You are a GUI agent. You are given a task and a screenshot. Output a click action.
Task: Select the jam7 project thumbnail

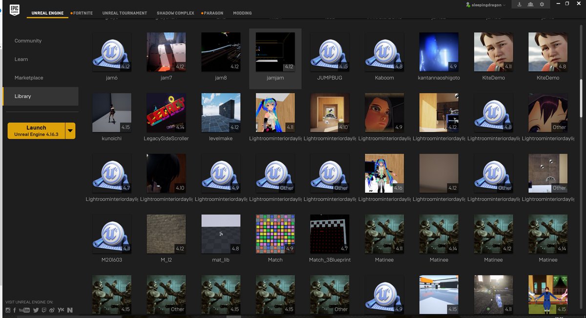click(167, 52)
